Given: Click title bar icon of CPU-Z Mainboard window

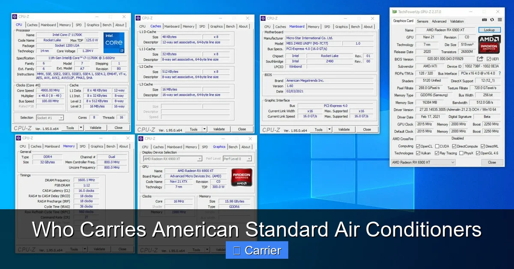Looking at the screenshot, I should [264, 18].
